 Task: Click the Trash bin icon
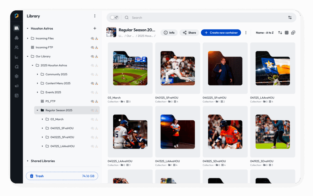point(32,176)
